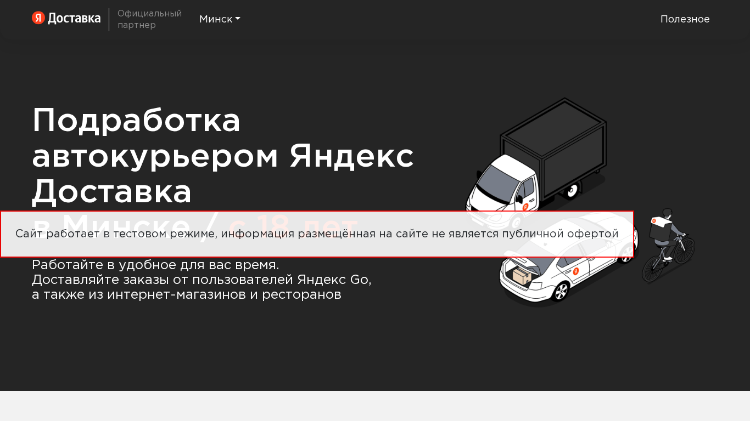Click the test mode notice banner
The height and width of the screenshot is (421, 750).
[317, 234]
